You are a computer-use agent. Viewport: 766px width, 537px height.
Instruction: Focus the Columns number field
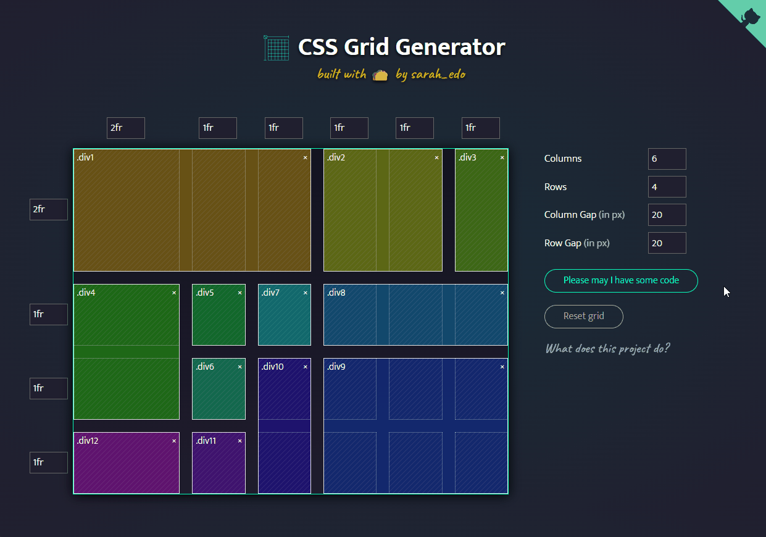pyautogui.click(x=667, y=159)
